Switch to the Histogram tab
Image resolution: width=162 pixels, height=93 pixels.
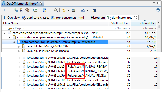[96, 18]
